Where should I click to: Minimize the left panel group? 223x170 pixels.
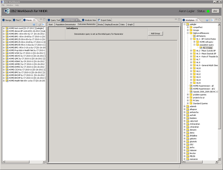[x=41, y=20]
